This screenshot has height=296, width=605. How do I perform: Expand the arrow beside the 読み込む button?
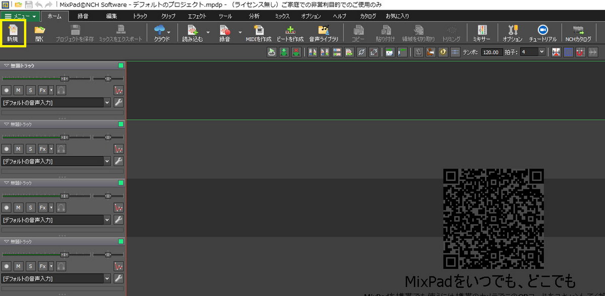(208, 32)
